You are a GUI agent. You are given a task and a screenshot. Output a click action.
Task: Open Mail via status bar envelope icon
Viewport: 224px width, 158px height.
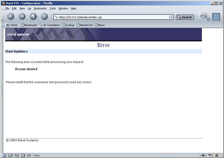10,155
